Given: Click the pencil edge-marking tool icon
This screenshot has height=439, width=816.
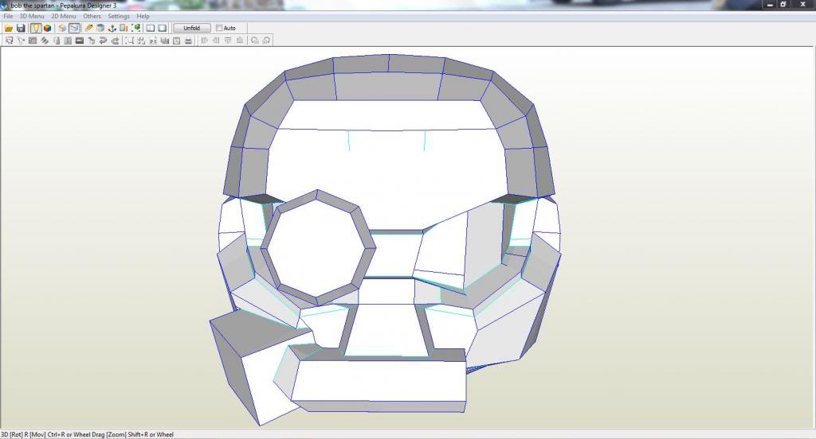Looking at the screenshot, I should (x=89, y=28).
